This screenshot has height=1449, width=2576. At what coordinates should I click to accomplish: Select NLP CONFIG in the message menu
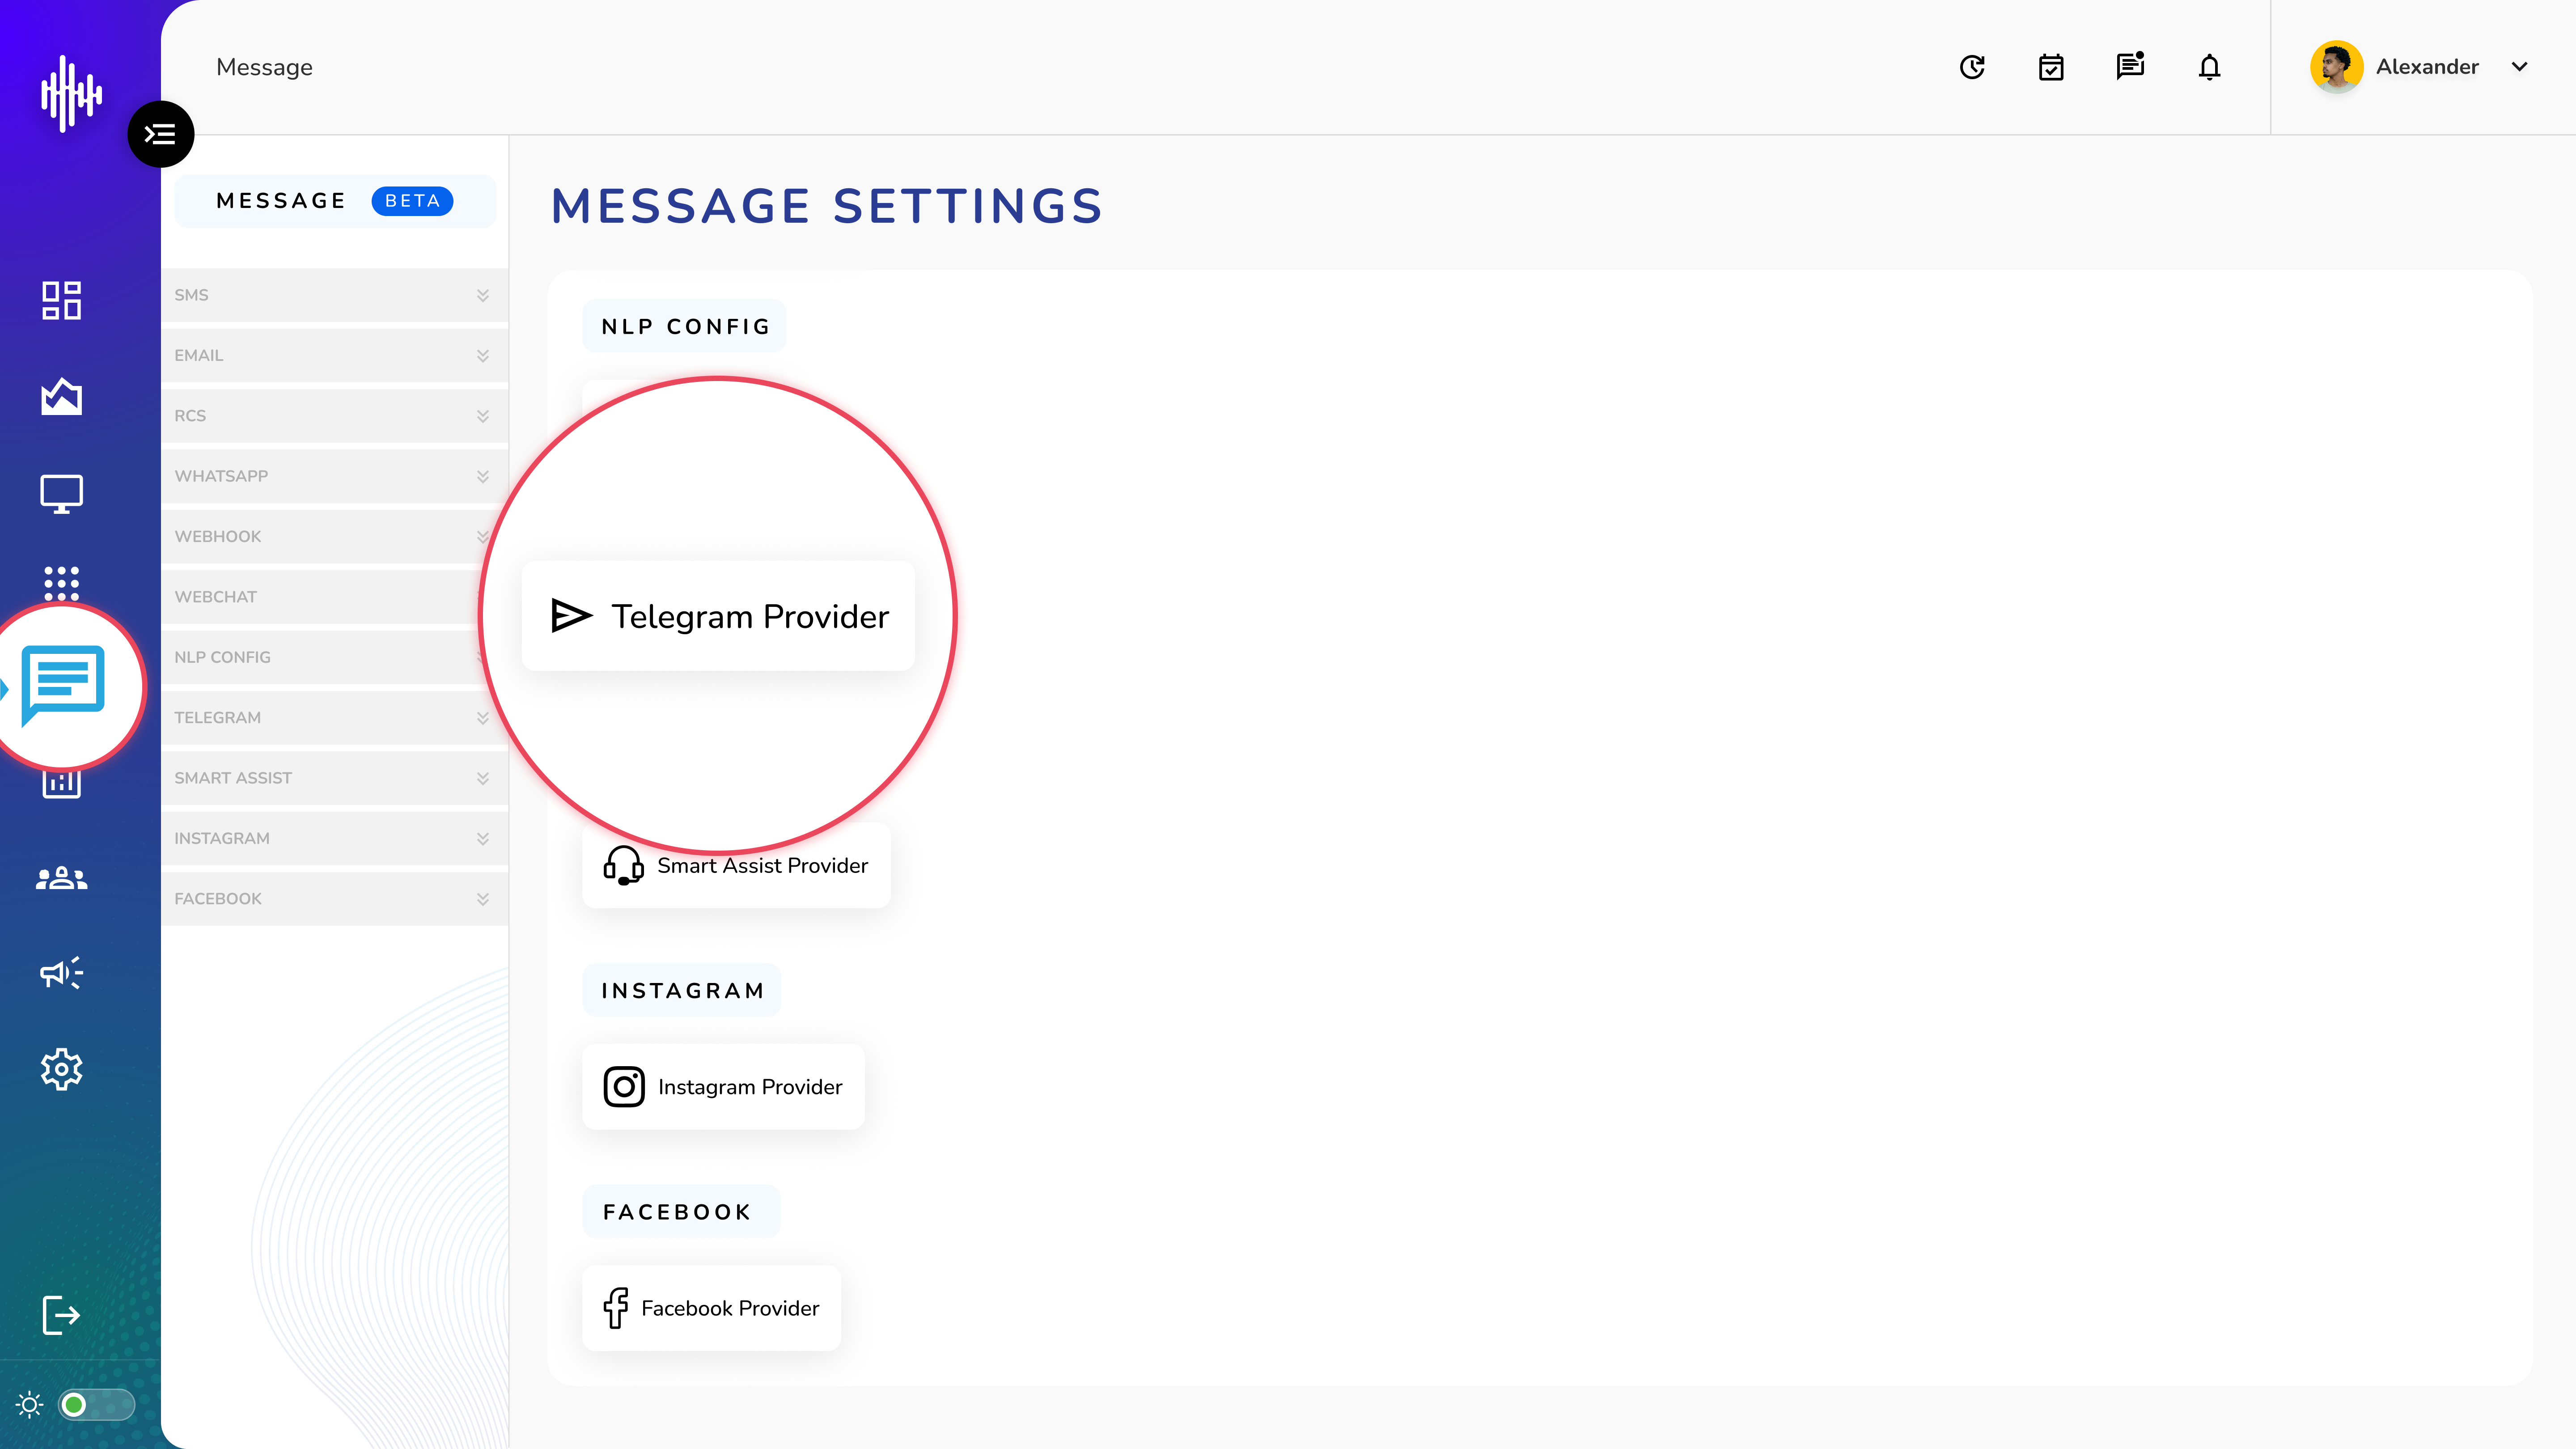pyautogui.click(x=334, y=657)
